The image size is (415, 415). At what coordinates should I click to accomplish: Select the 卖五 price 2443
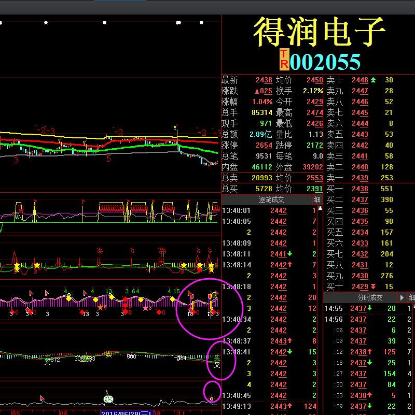point(360,134)
